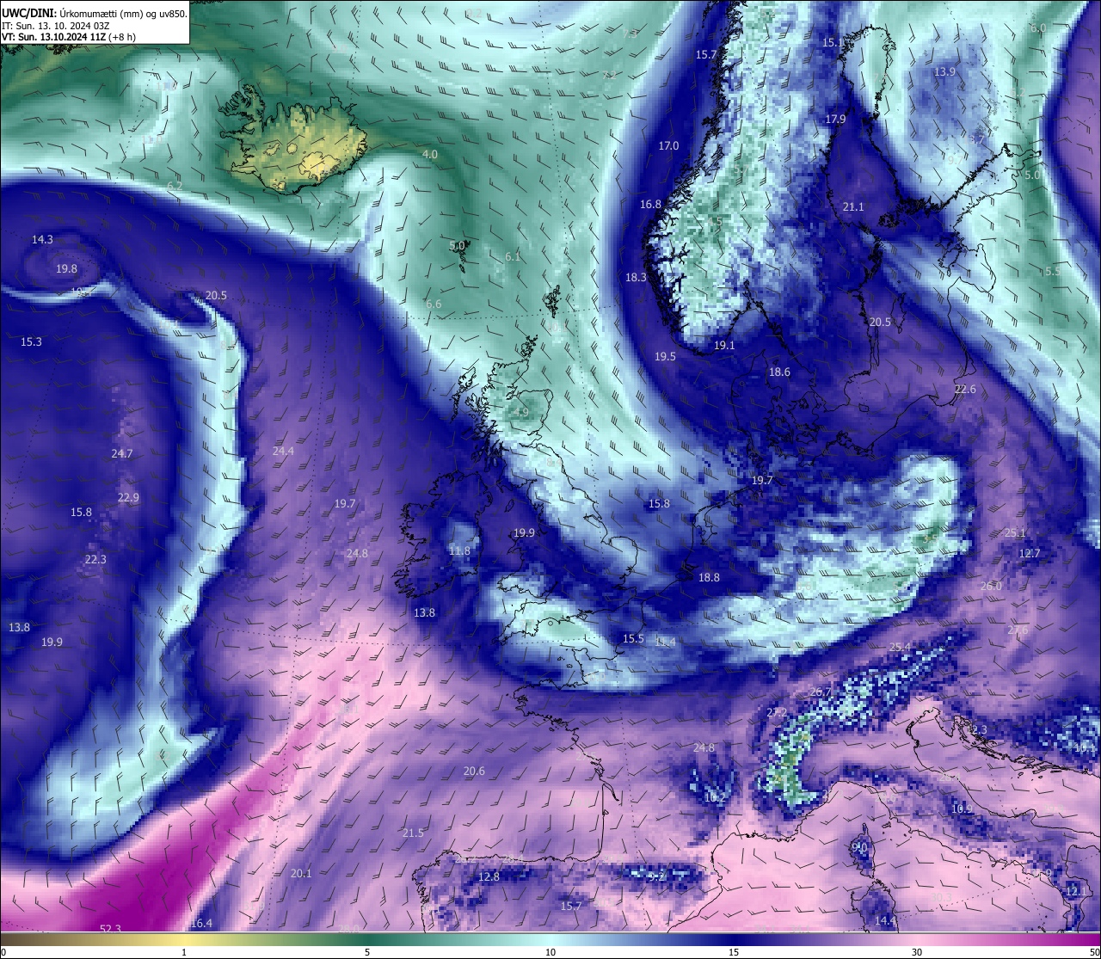
Task: Click the 9.0 value over Corsica
Action: click(x=859, y=847)
